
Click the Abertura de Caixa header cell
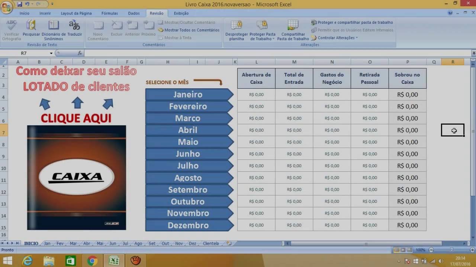256,78
